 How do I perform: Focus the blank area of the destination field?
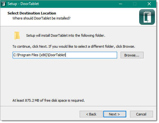point(91,55)
